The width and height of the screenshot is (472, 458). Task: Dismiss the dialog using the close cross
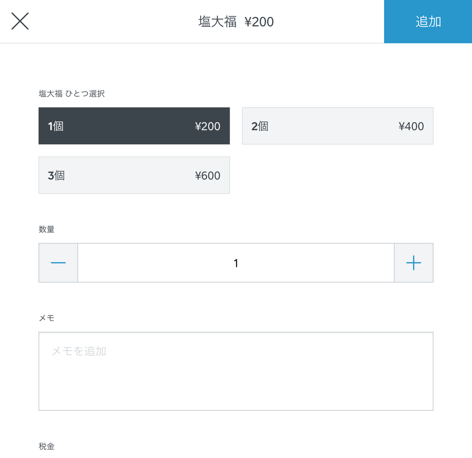tap(20, 21)
